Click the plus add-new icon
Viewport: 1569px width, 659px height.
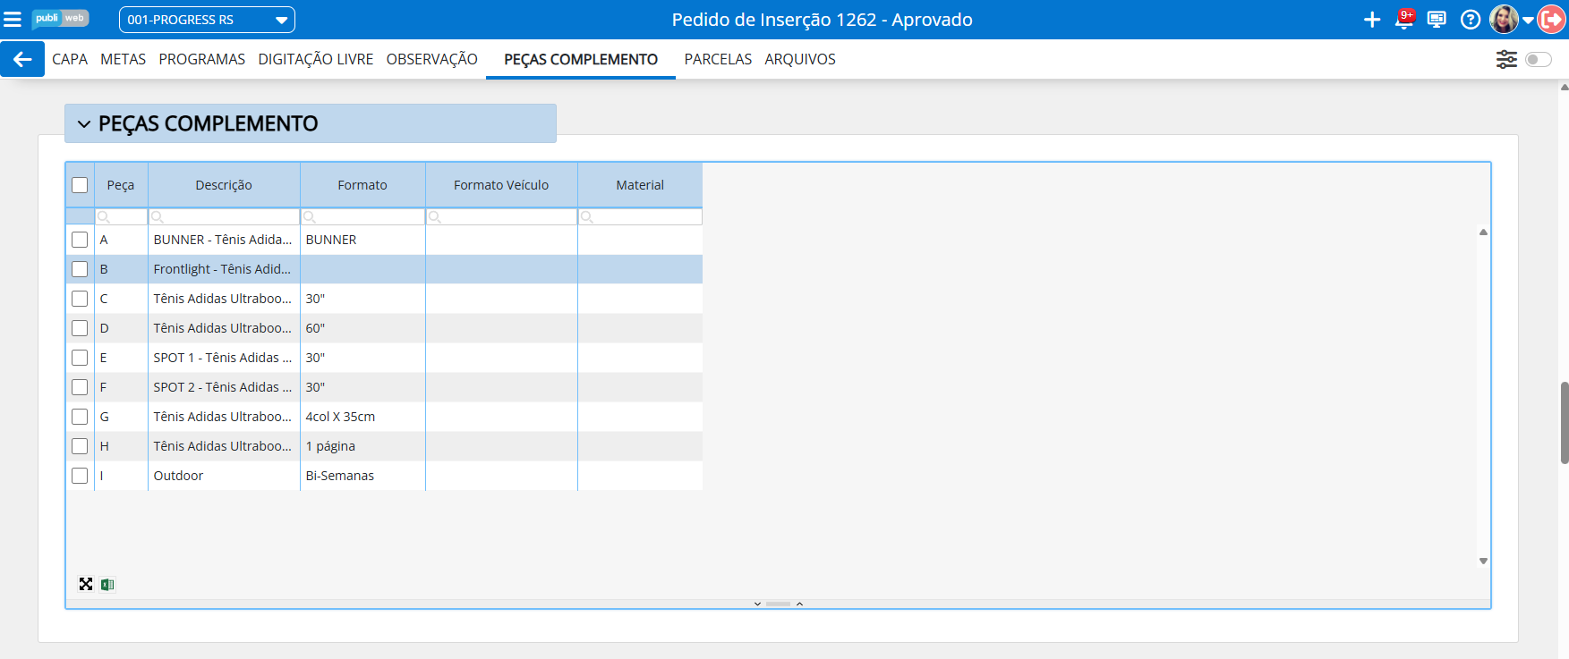pos(1371,20)
